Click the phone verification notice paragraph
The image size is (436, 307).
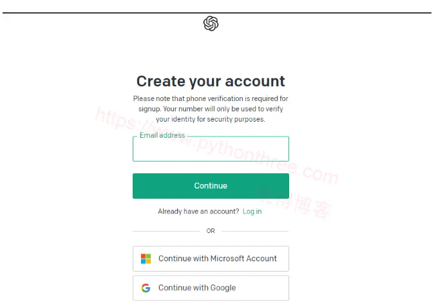pos(211,109)
